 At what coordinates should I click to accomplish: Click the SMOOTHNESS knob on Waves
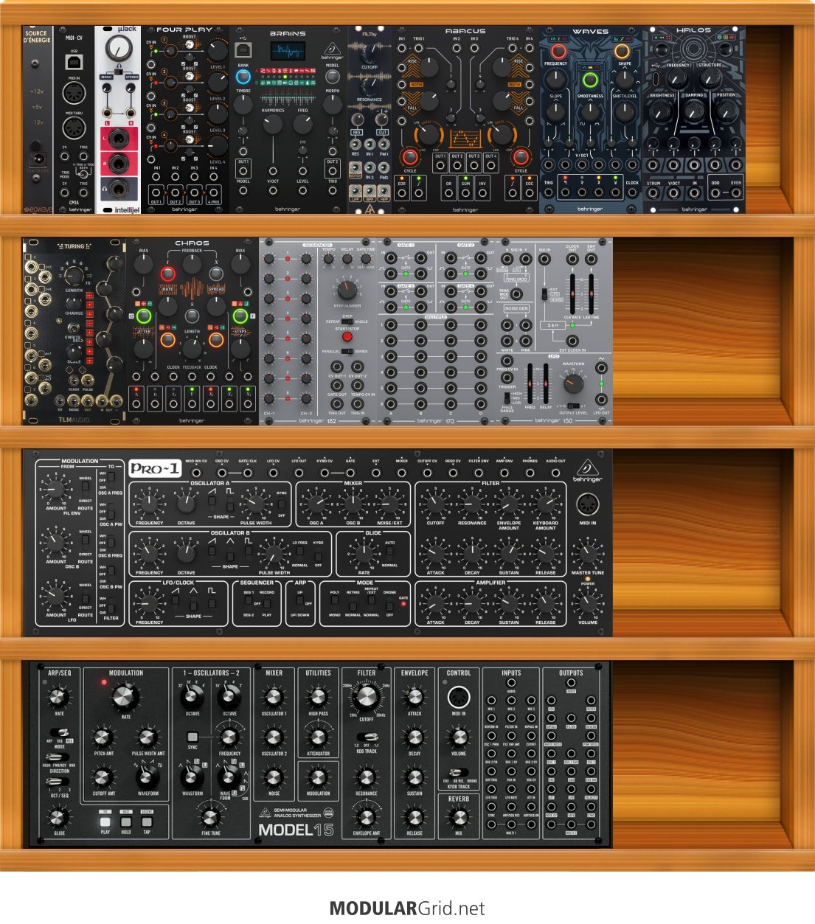coord(590,112)
